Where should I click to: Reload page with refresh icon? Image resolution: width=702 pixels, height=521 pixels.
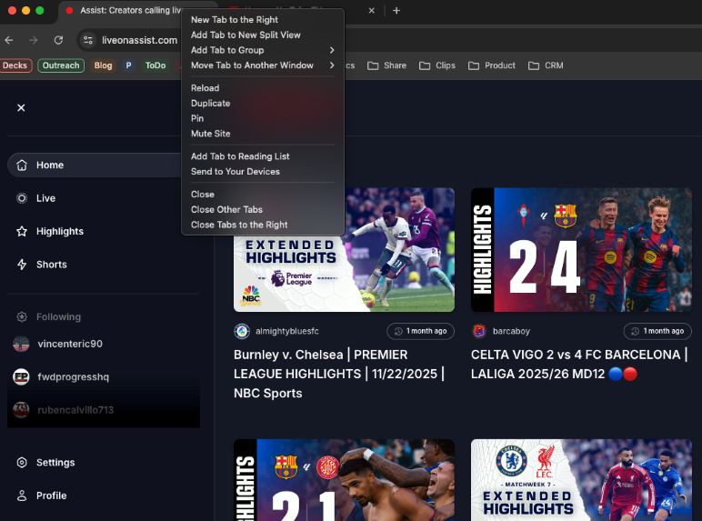click(x=58, y=40)
